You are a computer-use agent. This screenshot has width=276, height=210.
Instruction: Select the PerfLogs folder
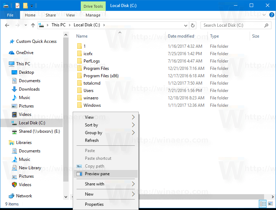click(x=88, y=61)
